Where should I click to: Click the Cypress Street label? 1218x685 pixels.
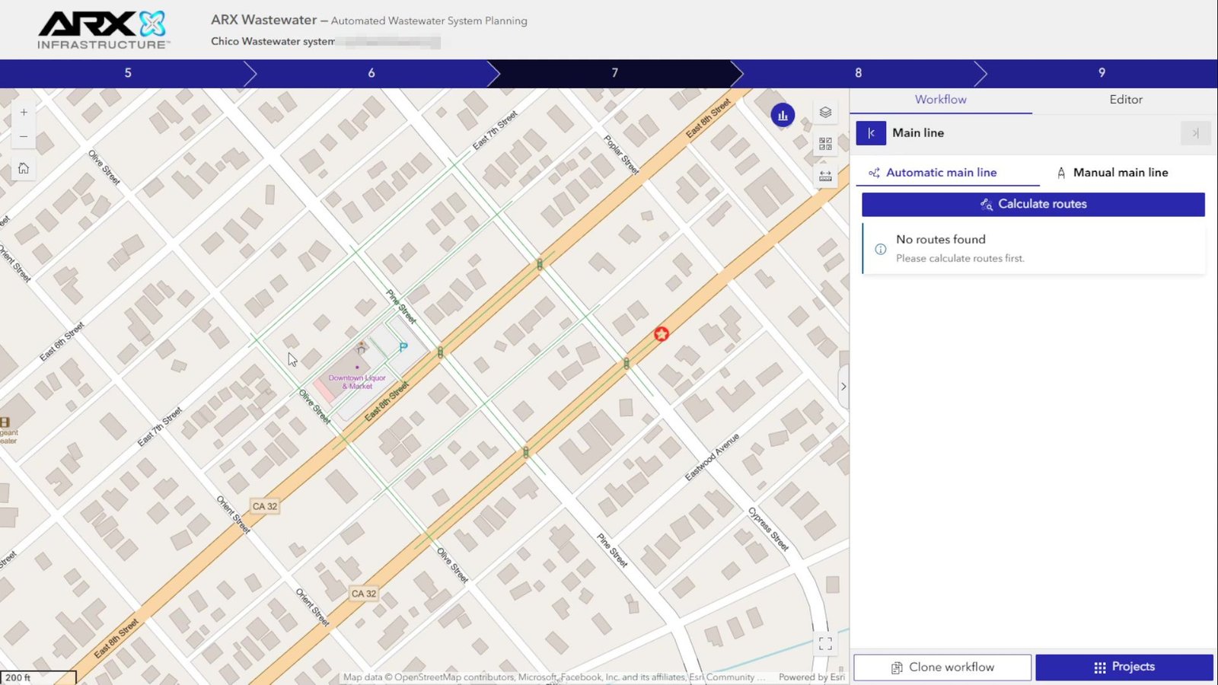point(768,529)
